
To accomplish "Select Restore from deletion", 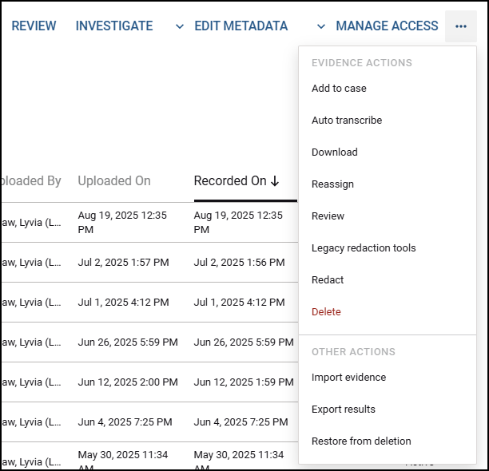I will pyautogui.click(x=361, y=441).
